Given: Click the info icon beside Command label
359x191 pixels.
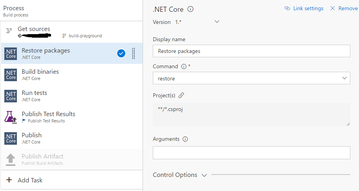Looking at the screenshot, I should click(183, 67).
